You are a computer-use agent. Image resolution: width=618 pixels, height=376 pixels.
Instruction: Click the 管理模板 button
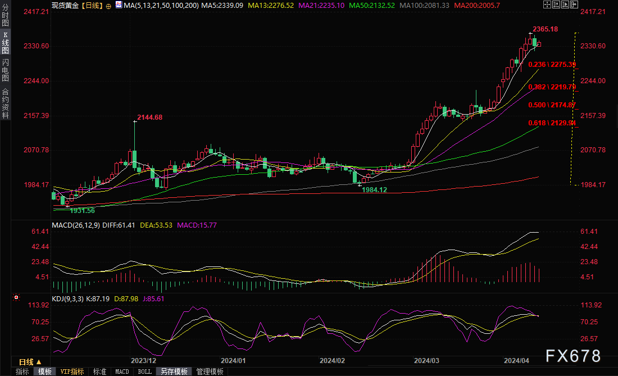[x=210, y=372]
